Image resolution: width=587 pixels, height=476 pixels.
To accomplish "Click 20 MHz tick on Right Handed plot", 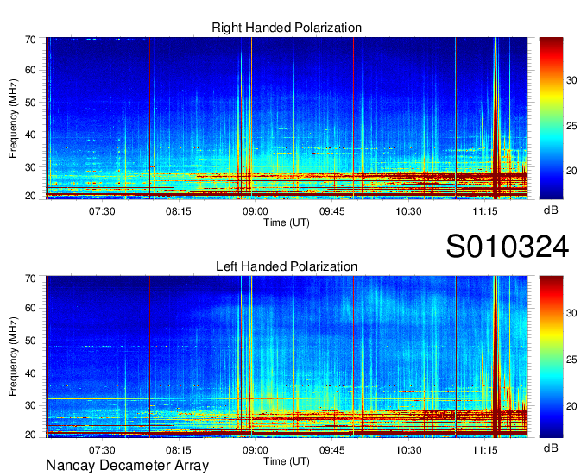I will (x=30, y=196).
